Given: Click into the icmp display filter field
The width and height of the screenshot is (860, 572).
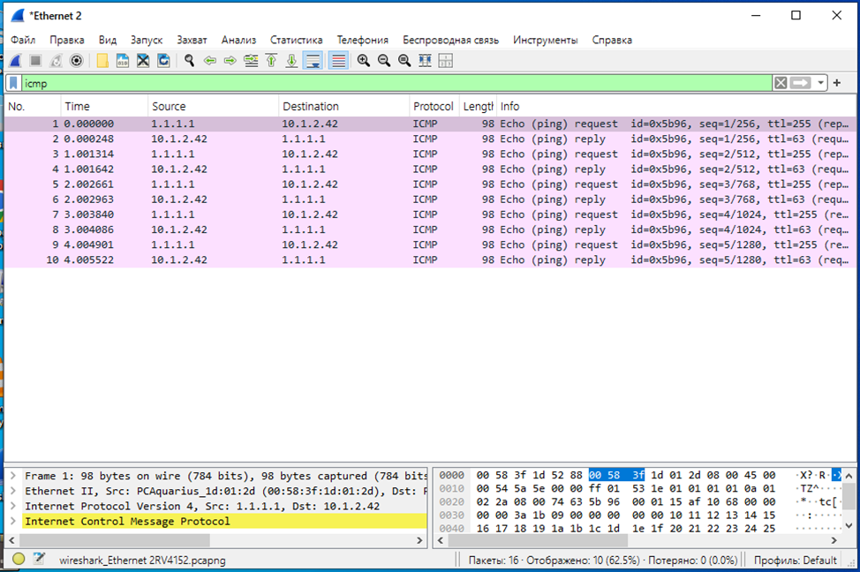Looking at the screenshot, I should click(353, 83).
